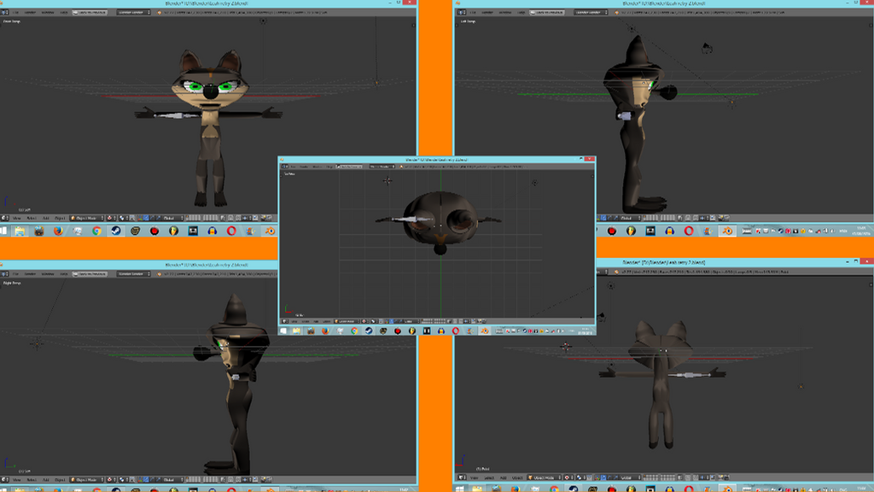Open Help menu in front view window
The image size is (874, 492).
[x=63, y=12]
